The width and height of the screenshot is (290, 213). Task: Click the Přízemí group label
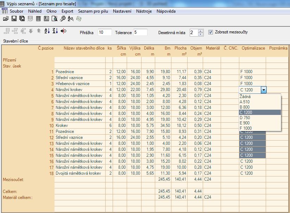pos(10,60)
